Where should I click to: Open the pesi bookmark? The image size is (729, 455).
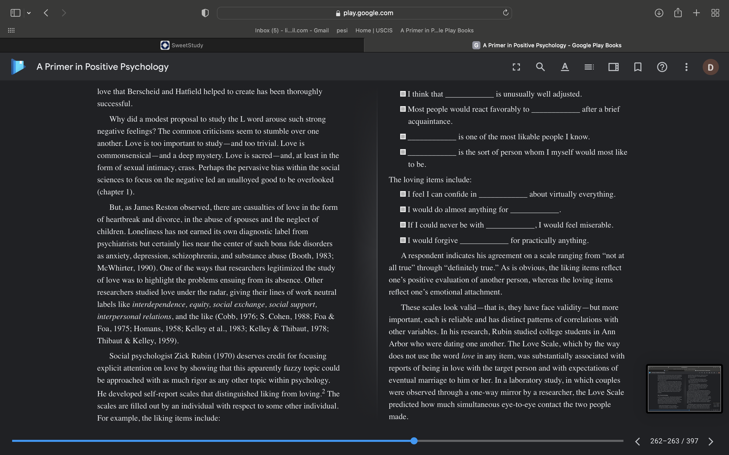tap(342, 30)
